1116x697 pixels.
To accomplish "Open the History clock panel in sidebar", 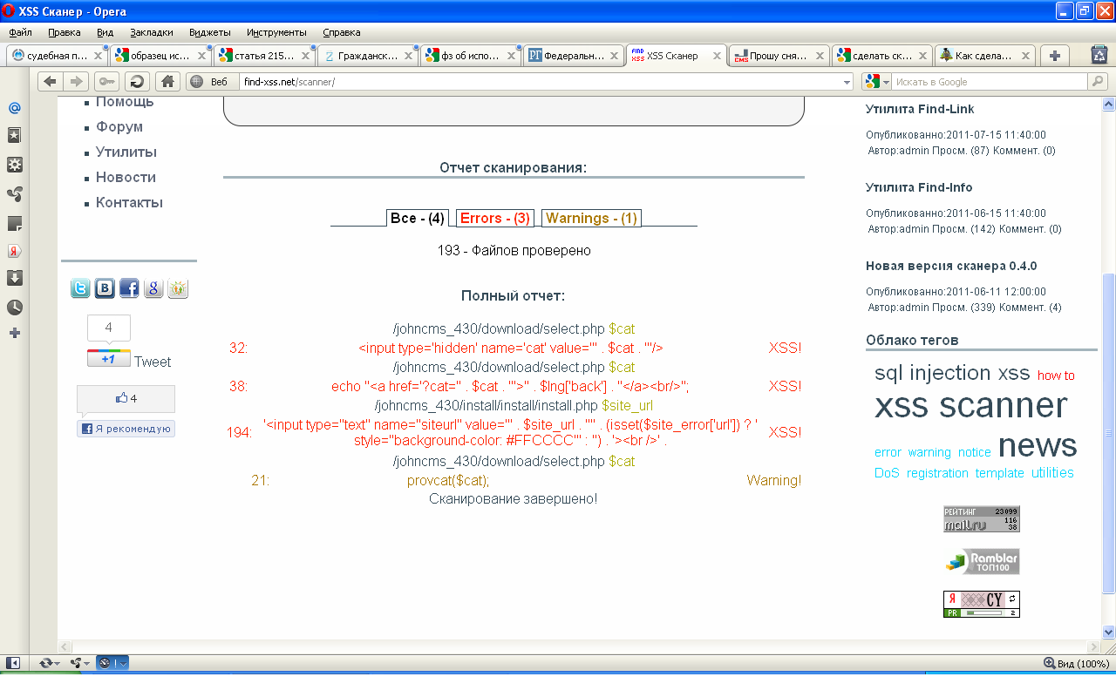I will 15,307.
